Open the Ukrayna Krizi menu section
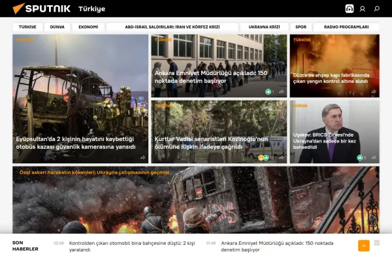Viewport: 392px width, 258px height. click(x=264, y=27)
